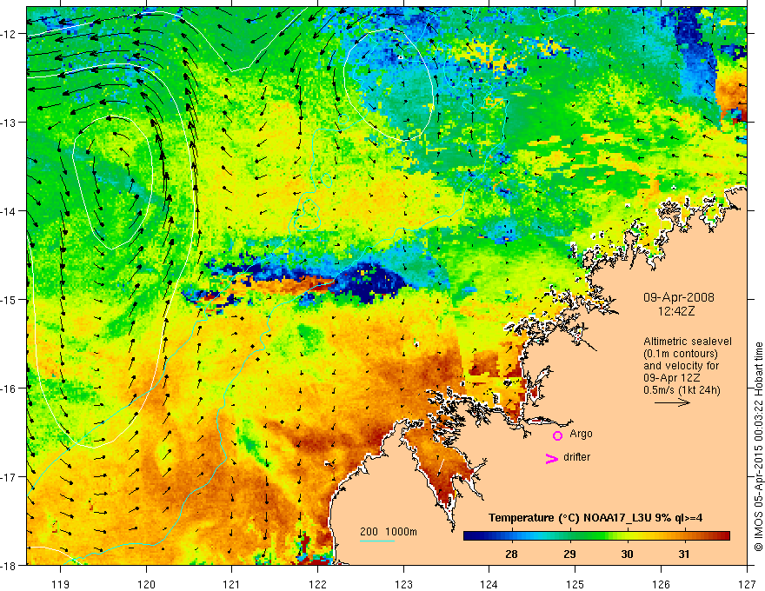This screenshot has width=765, height=591.
Task: Click the 'Argo' legend label
Action: pos(581,434)
